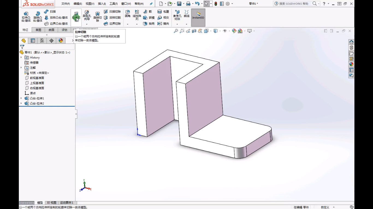Viewport: 373px width, 209px height.
Task: Open the Options gear icon
Action: click(x=228, y=4)
